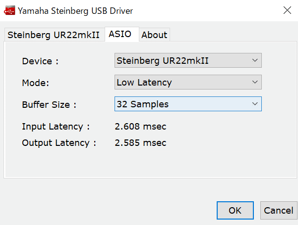The width and height of the screenshot is (298, 225).
Task: Confirm settings with the OK button
Action: click(x=235, y=210)
